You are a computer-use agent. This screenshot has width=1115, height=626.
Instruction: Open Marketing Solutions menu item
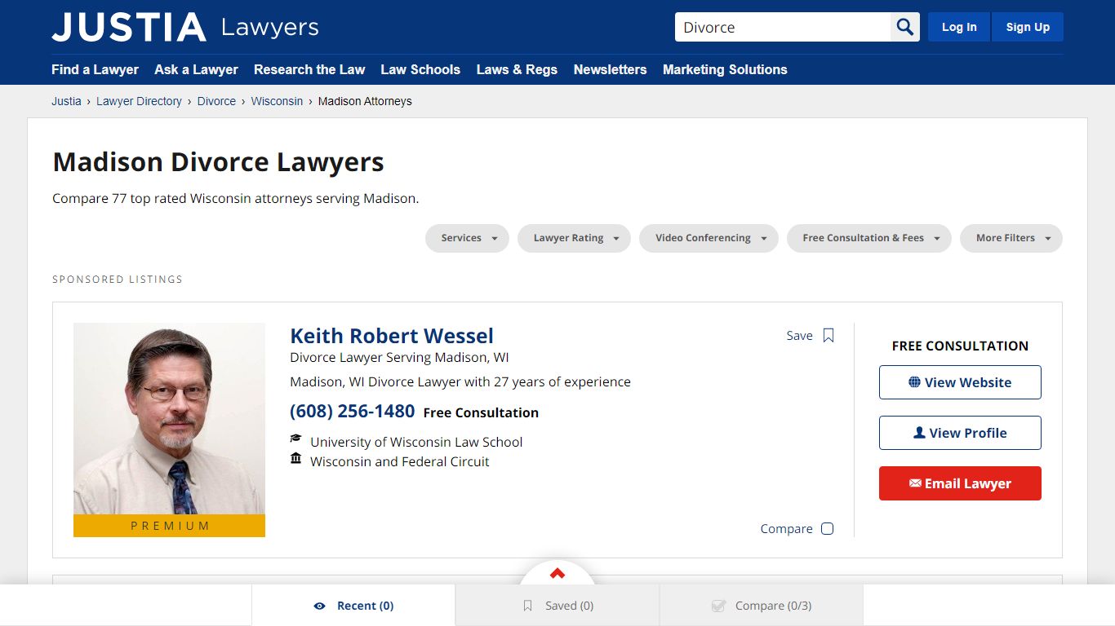pos(725,69)
